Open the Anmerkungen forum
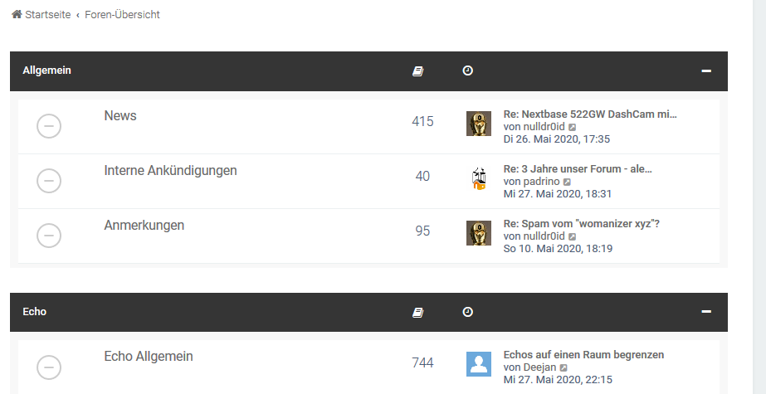Viewport: 766px width, 394px height. pos(144,226)
